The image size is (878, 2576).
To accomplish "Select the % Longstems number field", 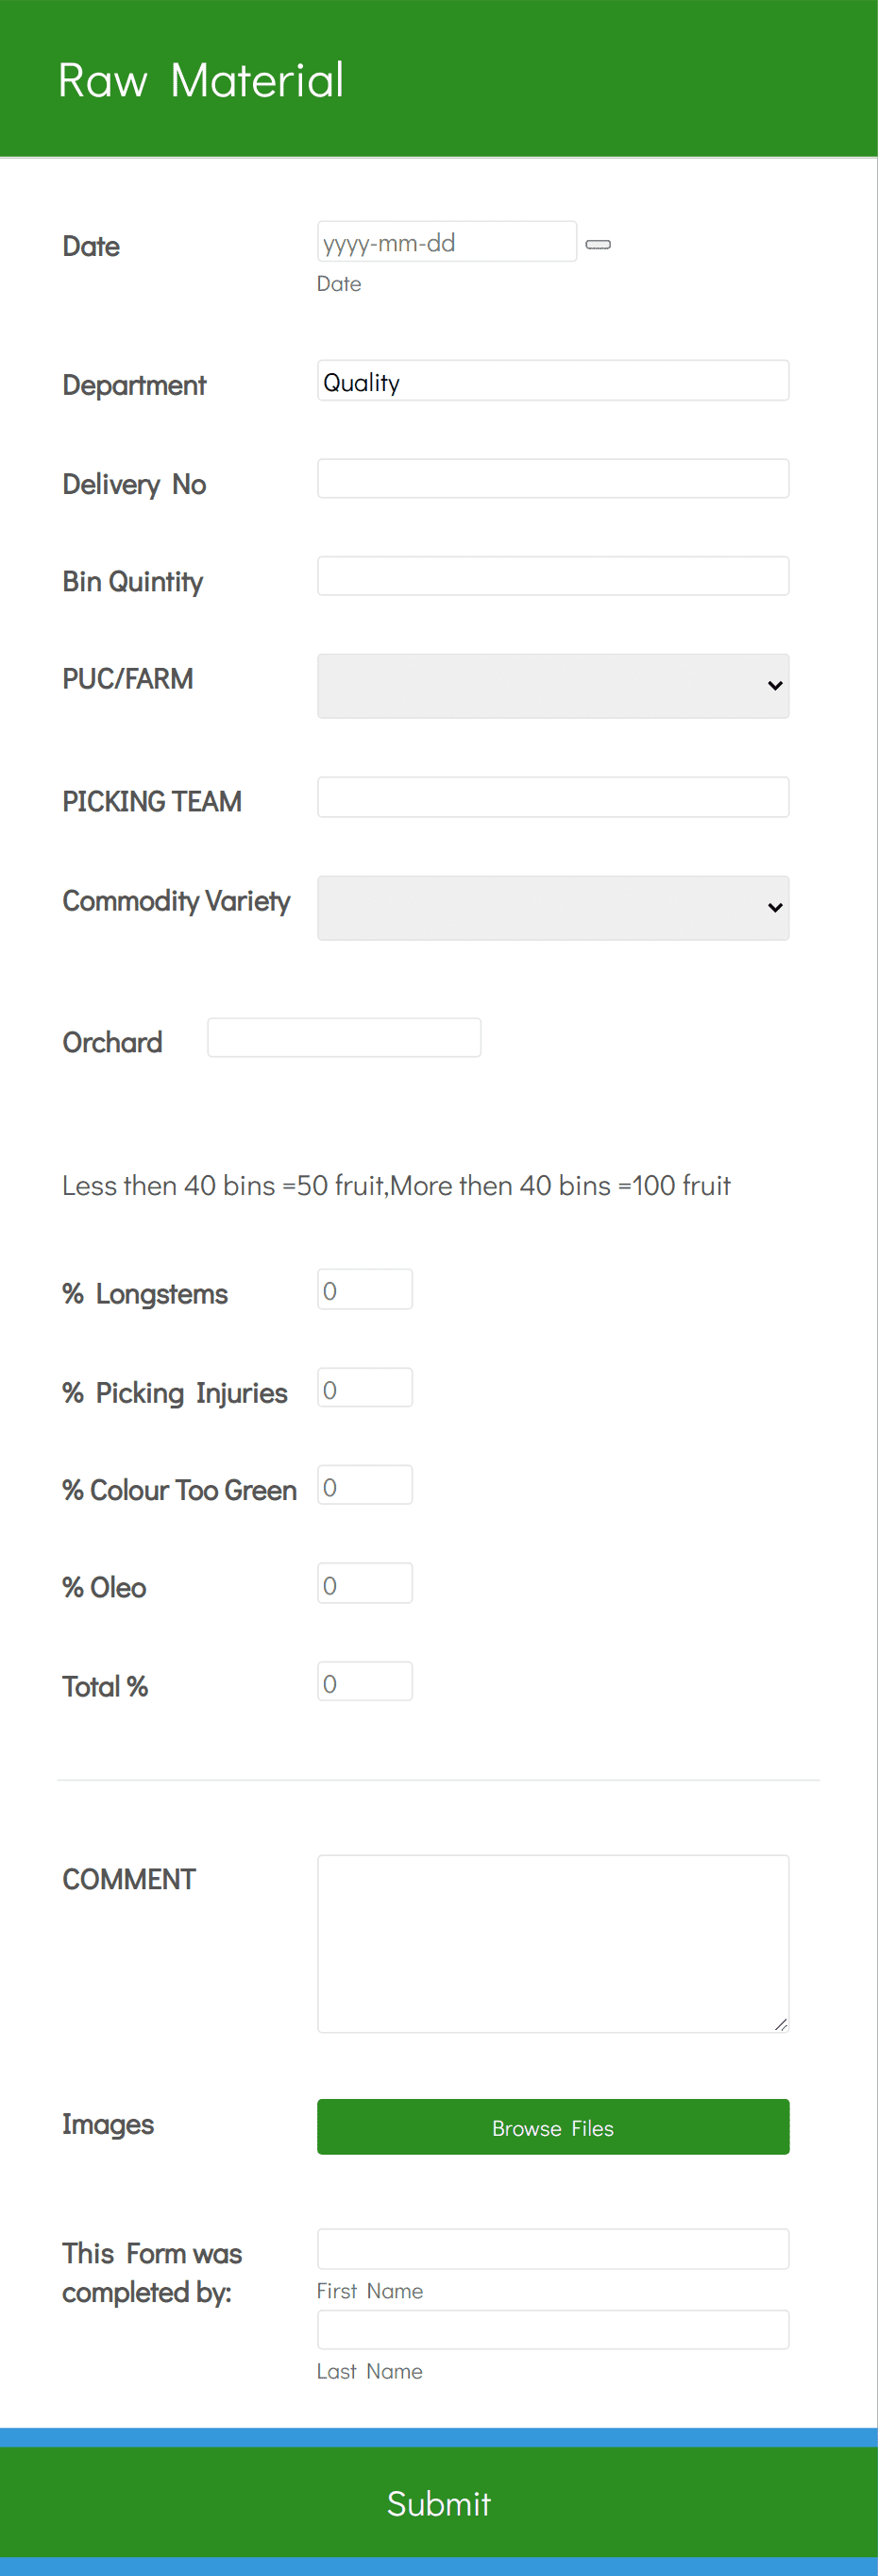I will click(x=364, y=1289).
